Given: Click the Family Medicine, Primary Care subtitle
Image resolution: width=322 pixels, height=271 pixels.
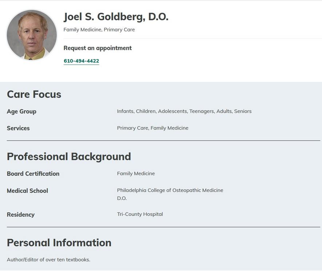Looking at the screenshot, I should [x=99, y=30].
